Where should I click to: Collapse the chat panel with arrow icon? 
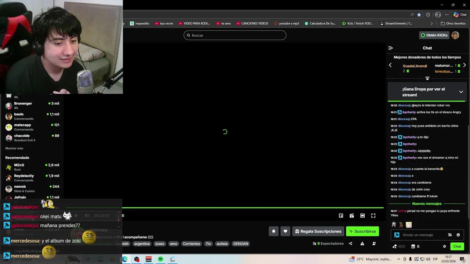[390, 48]
